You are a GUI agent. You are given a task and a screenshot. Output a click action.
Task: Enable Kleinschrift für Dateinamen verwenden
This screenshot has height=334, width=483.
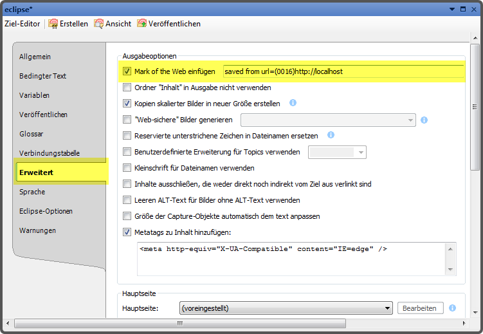tap(127, 168)
